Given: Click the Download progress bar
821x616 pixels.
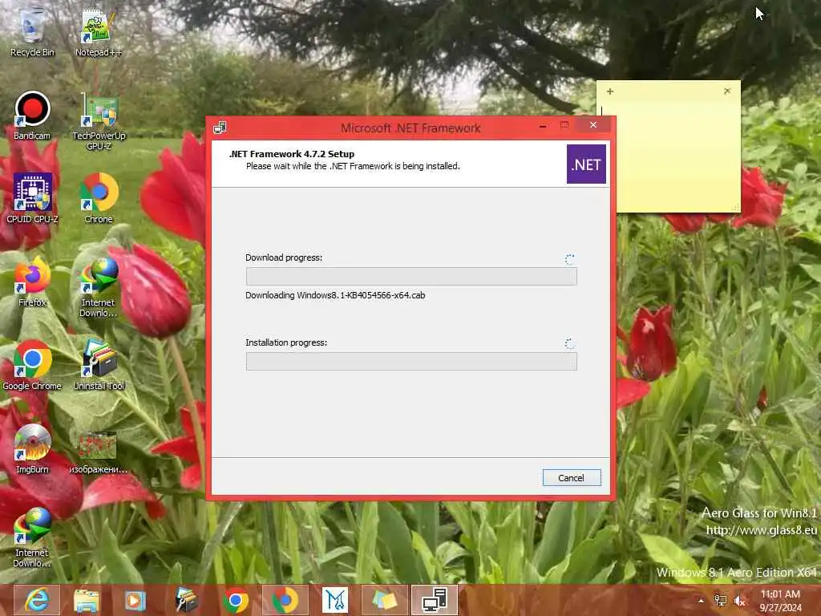Looking at the screenshot, I should point(411,276).
